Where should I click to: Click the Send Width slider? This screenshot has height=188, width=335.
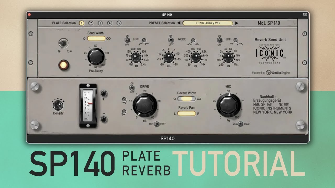click(x=96, y=38)
